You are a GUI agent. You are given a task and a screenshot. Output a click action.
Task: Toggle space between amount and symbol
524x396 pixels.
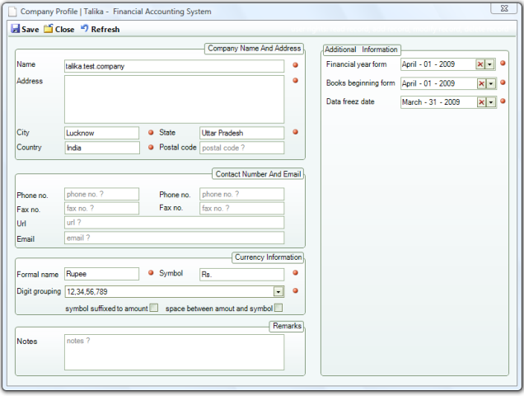pos(278,308)
